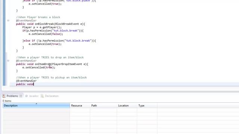Collapse the onItemDrop method fold marker
The width and height of the screenshot is (239, 134).
point(8,61)
